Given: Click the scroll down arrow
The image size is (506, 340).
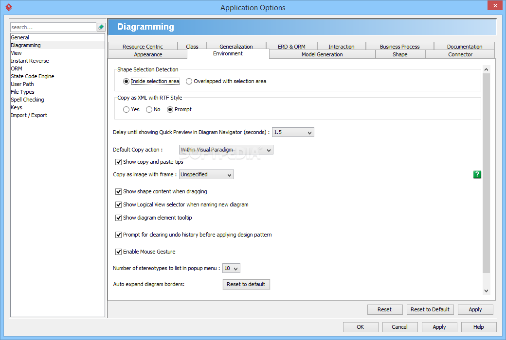Looking at the screenshot, I should (487, 290).
